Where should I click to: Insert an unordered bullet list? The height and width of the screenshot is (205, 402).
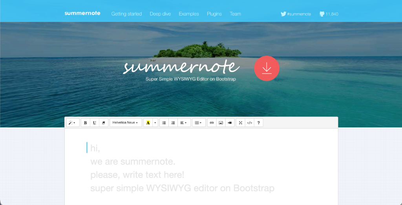pyautogui.click(x=164, y=123)
